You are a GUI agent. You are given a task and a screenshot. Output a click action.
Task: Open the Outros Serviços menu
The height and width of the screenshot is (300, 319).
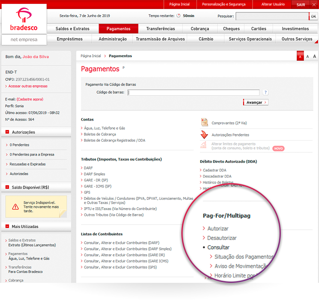pyautogui.click(x=297, y=39)
